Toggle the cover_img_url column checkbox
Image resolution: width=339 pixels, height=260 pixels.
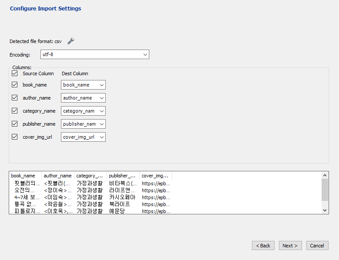click(15, 137)
